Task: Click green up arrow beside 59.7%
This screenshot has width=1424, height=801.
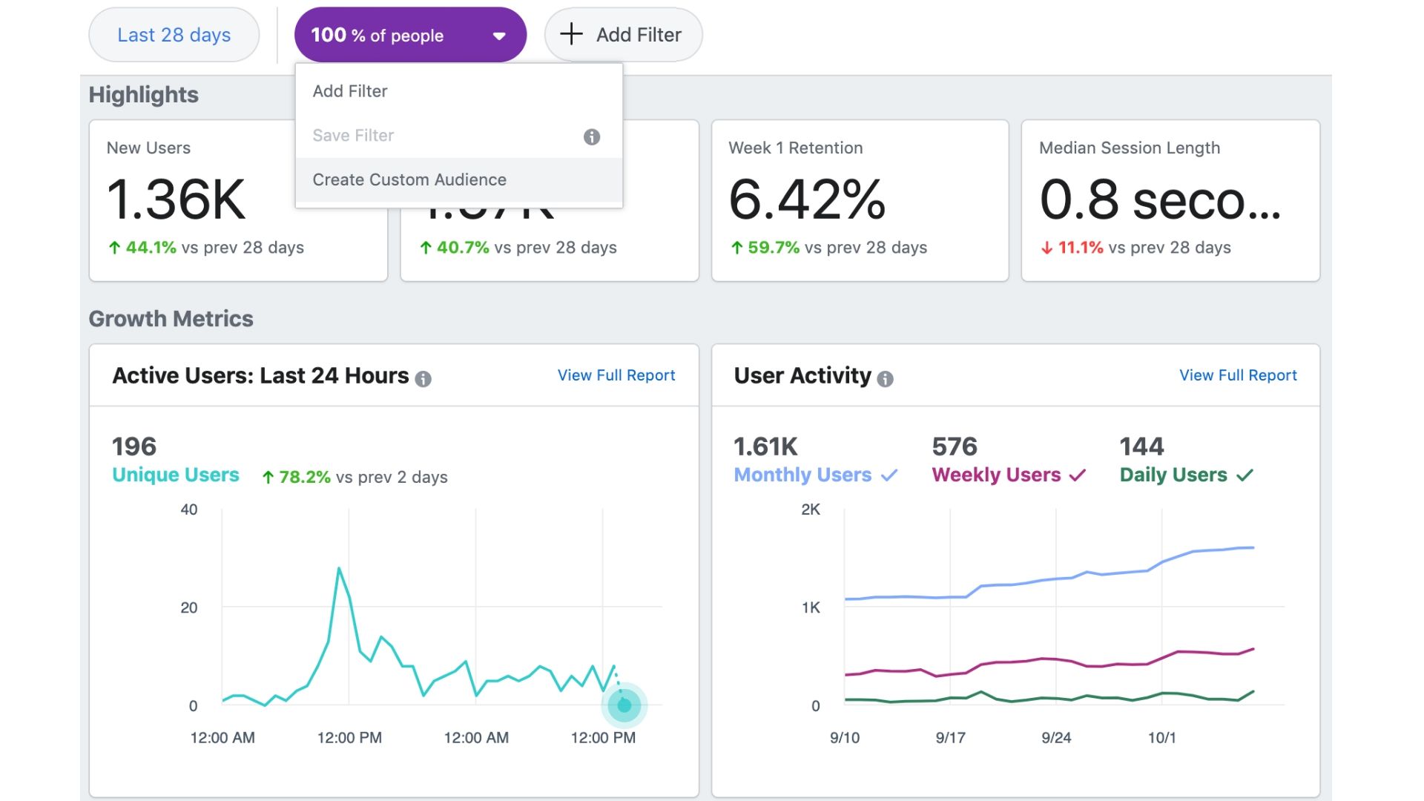Action: pyautogui.click(x=736, y=248)
